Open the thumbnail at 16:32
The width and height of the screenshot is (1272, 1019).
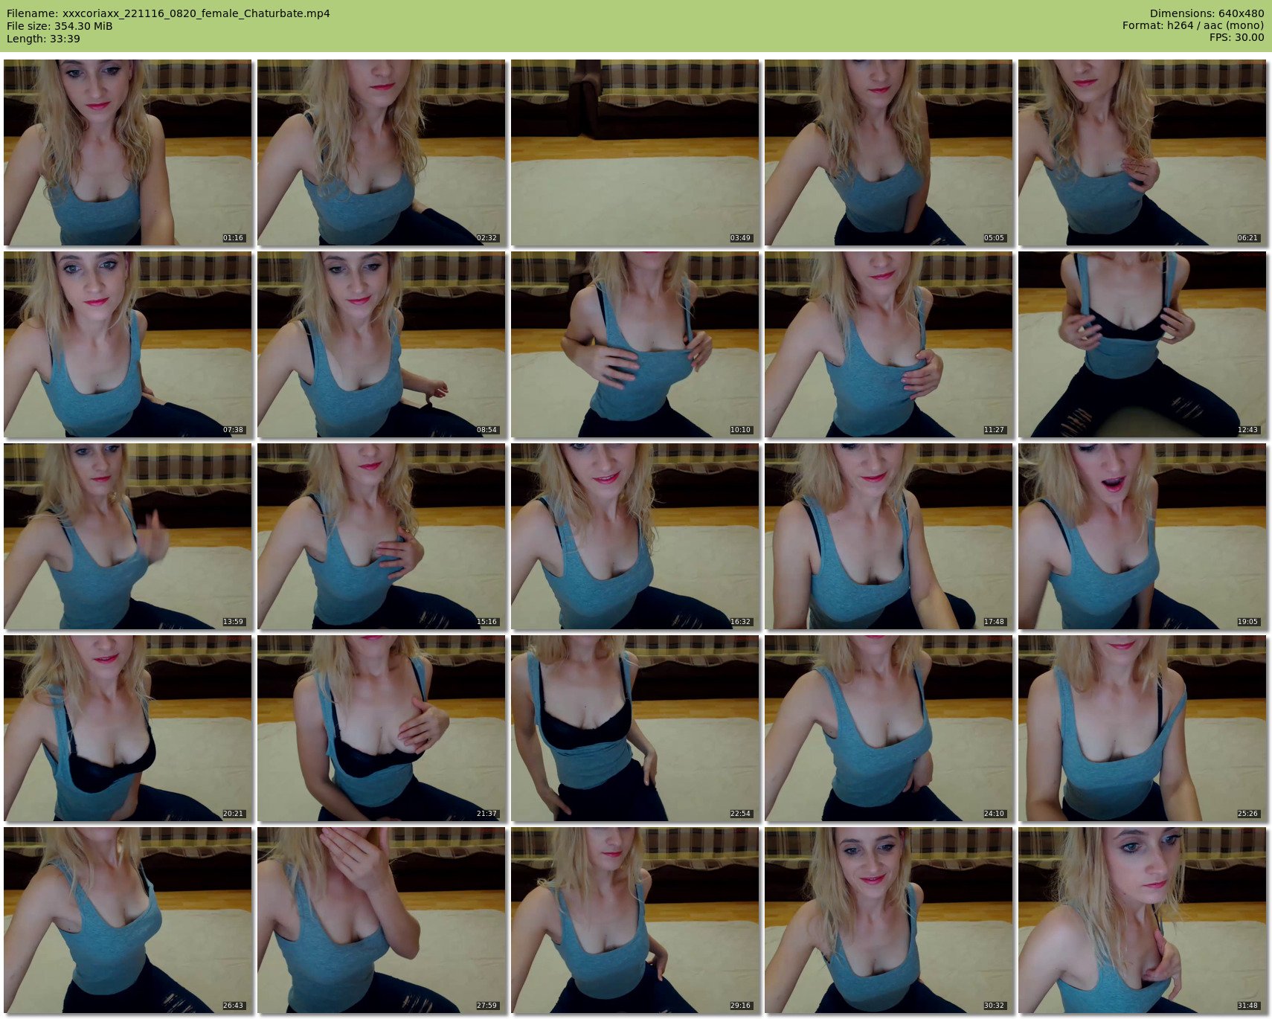pos(635,536)
